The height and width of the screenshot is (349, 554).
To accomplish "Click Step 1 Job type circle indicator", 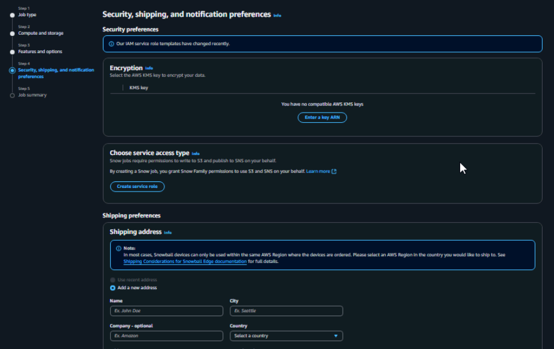I will click(x=13, y=15).
